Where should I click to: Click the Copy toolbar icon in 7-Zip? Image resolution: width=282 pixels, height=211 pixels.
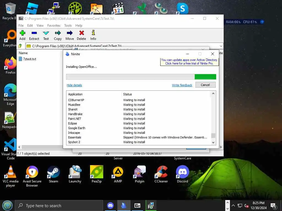tap(58, 35)
